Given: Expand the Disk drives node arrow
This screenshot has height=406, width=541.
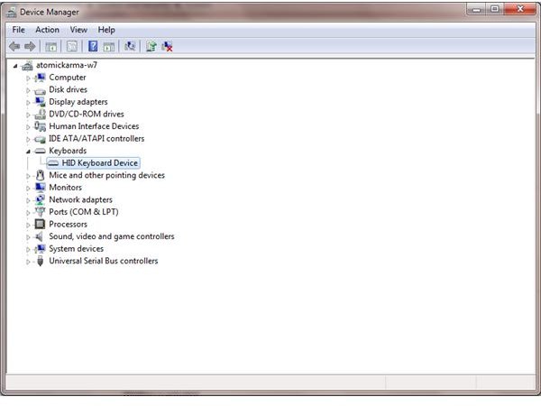Looking at the screenshot, I should tap(28, 90).
